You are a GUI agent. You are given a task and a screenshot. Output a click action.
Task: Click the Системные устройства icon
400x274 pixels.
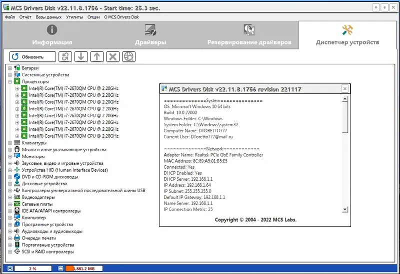coord(17,74)
